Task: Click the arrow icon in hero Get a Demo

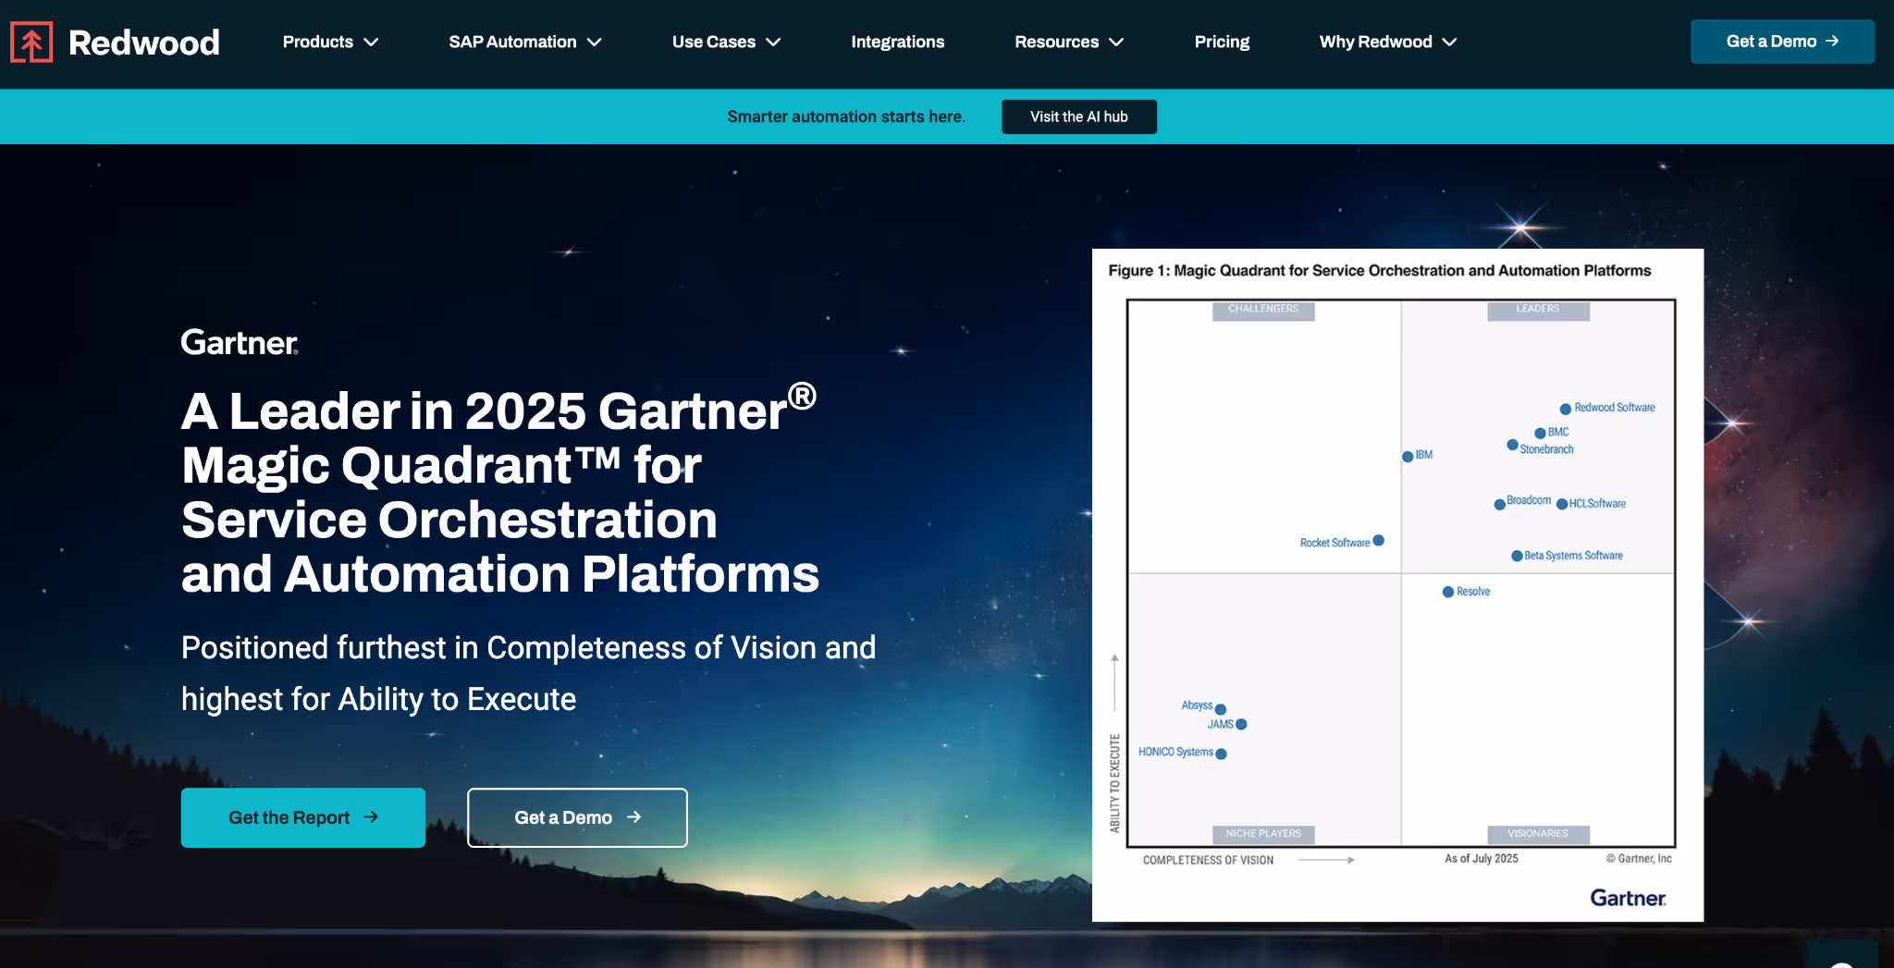Action: click(633, 816)
